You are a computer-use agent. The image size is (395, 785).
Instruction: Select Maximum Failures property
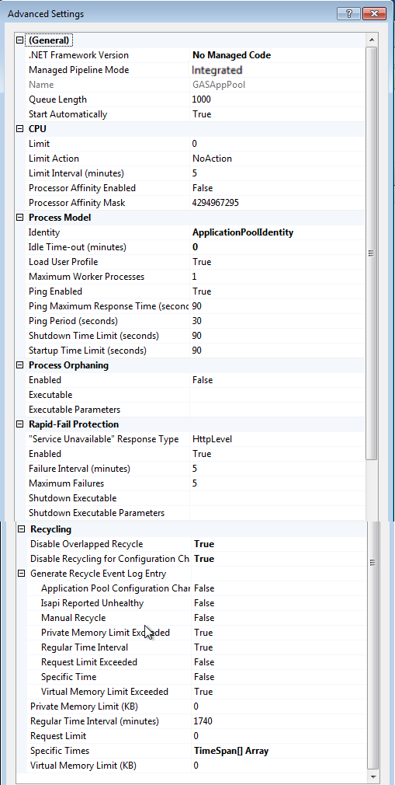pyautogui.click(x=67, y=483)
